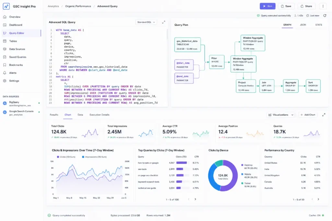
Task: Click the refresh icon beside Just now
Action: (x=325, y=16)
